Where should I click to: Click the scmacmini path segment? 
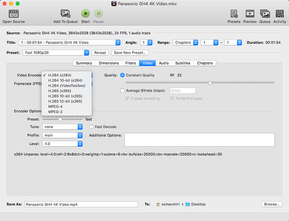(171, 204)
